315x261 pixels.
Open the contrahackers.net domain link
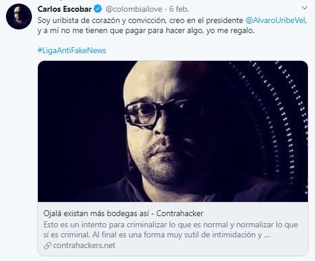[84, 246]
